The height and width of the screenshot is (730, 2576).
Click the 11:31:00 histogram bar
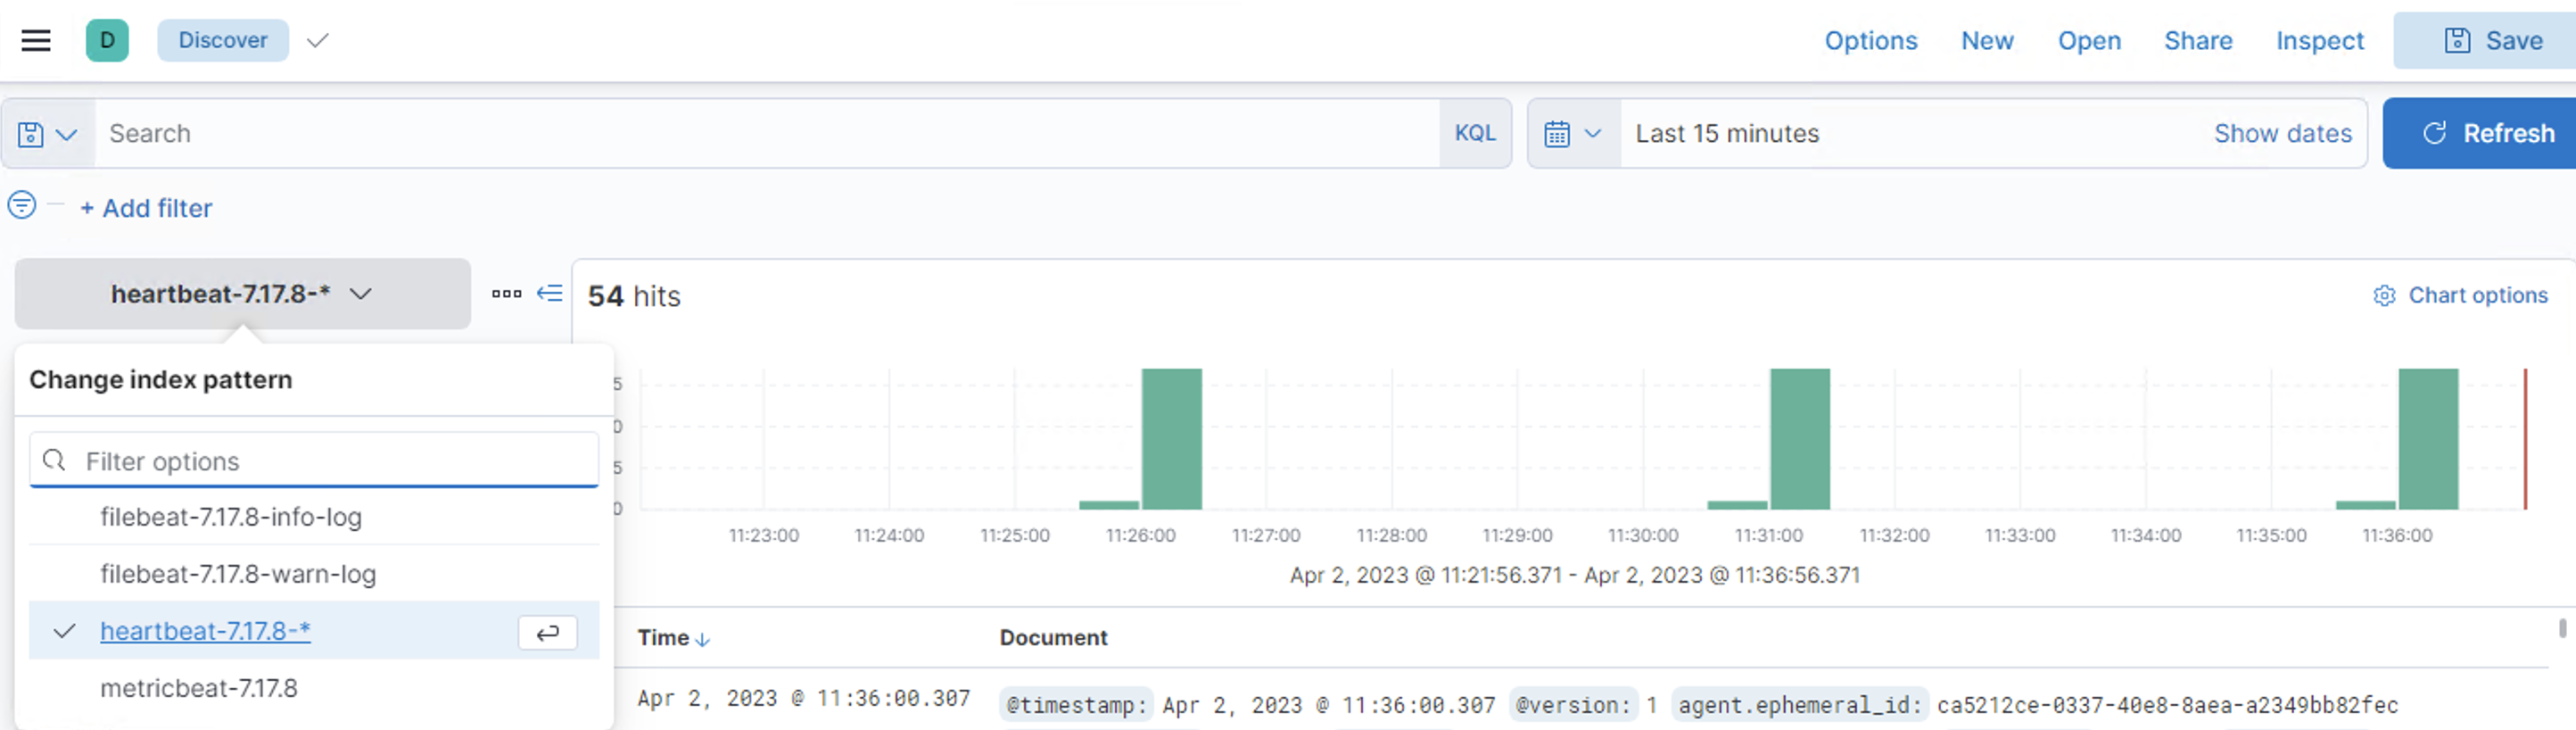click(x=1799, y=439)
